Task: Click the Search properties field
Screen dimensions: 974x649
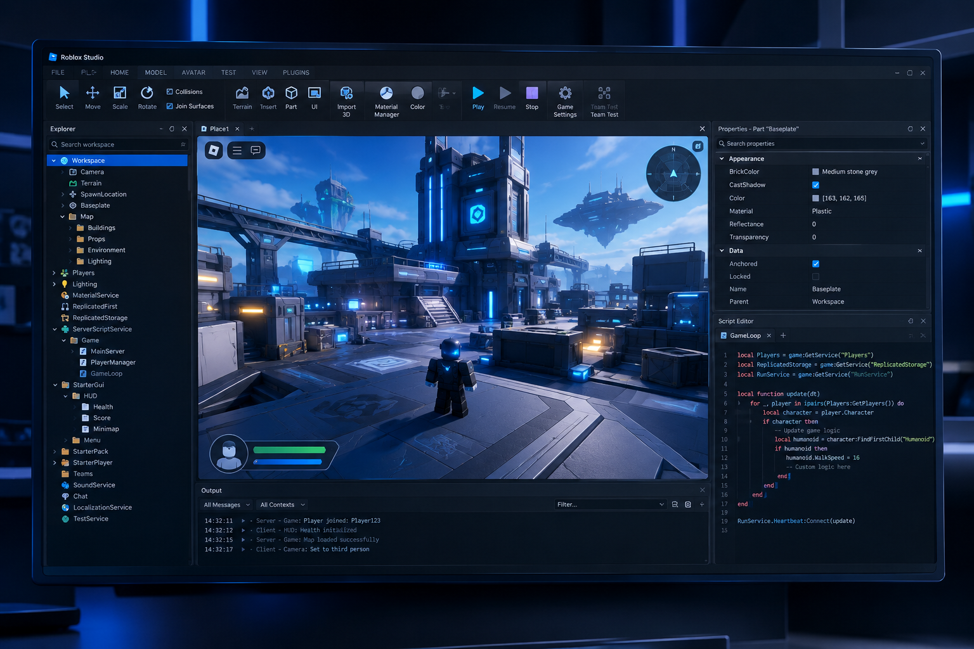Action: (822, 144)
